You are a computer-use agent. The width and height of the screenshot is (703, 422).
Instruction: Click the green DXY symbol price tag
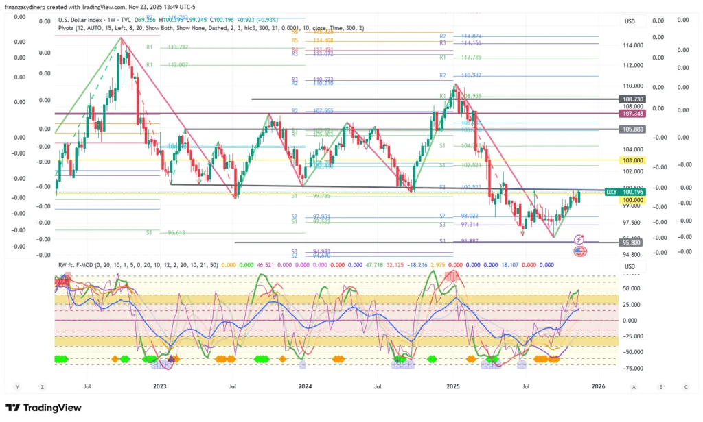[611, 193]
